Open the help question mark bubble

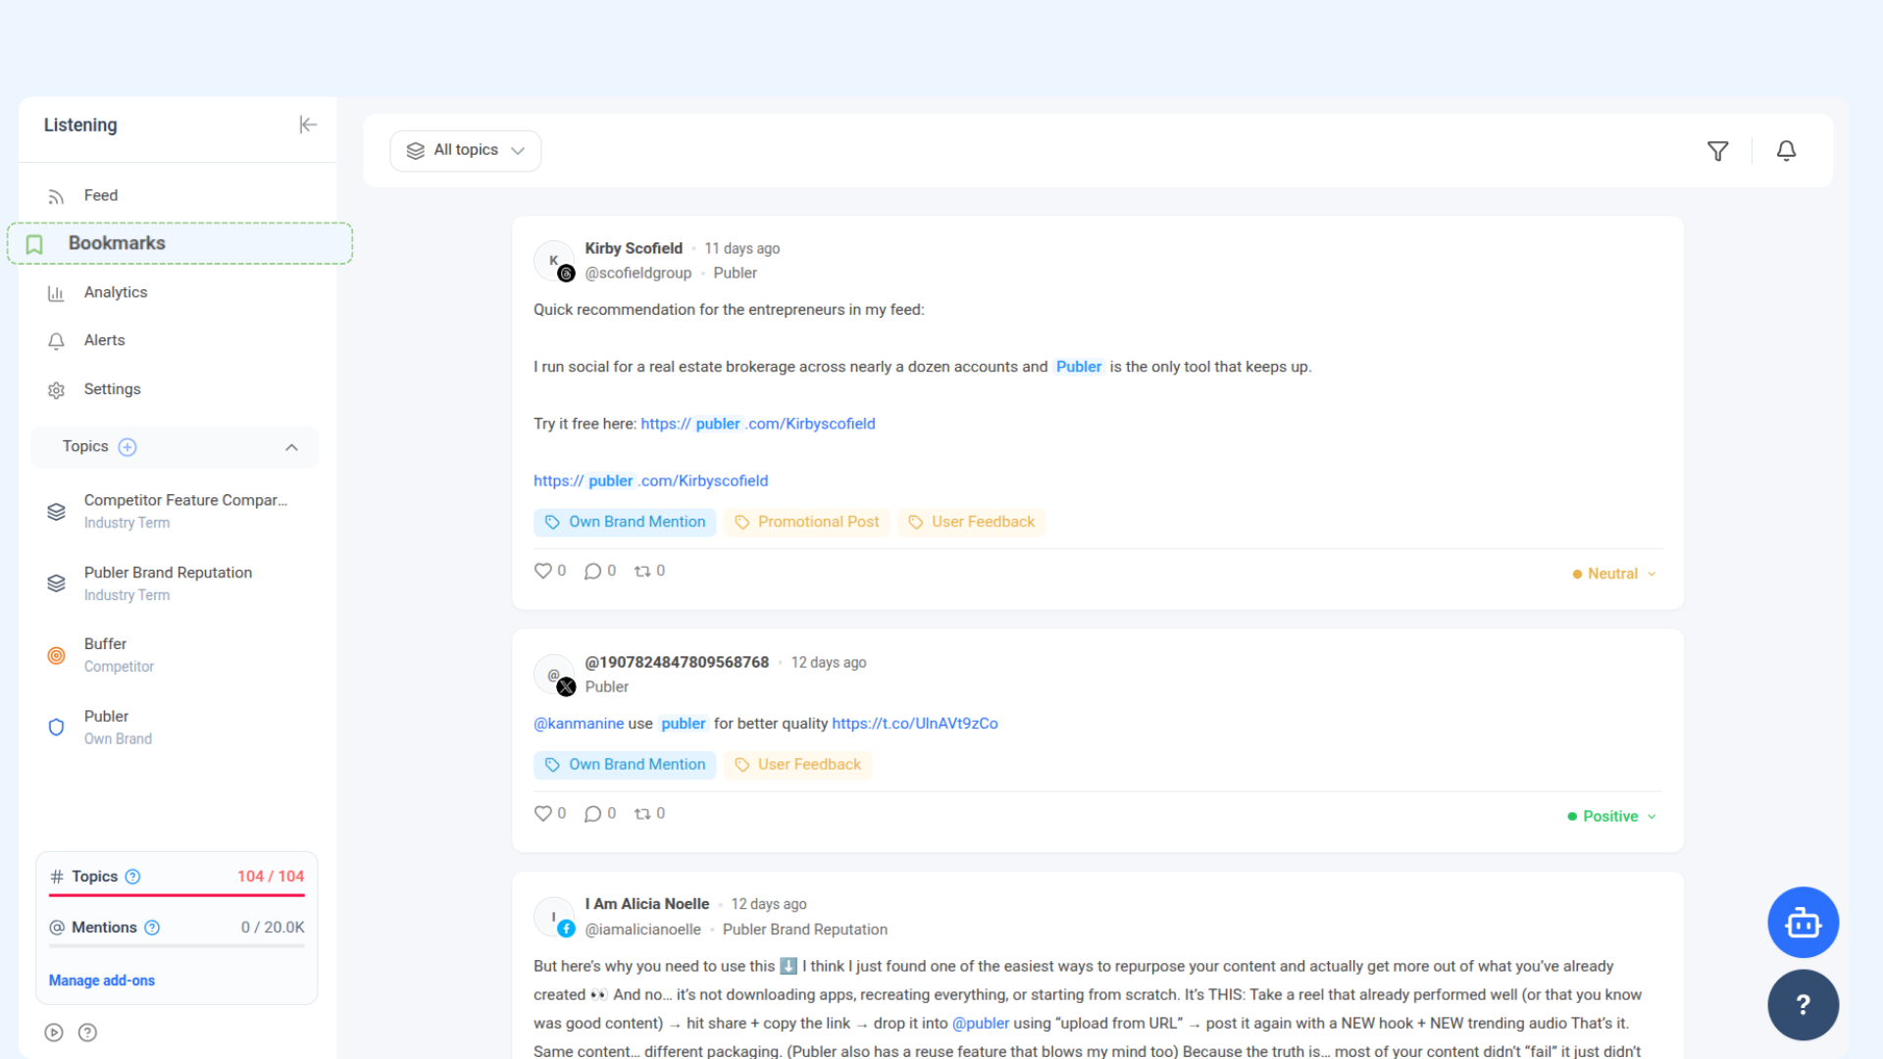1803,1005
